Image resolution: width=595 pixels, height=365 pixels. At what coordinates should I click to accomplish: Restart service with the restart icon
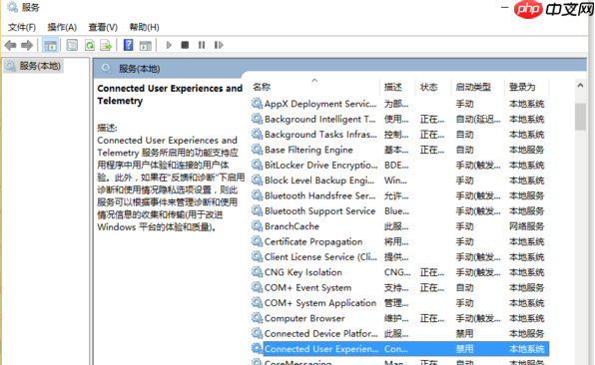[x=219, y=45]
